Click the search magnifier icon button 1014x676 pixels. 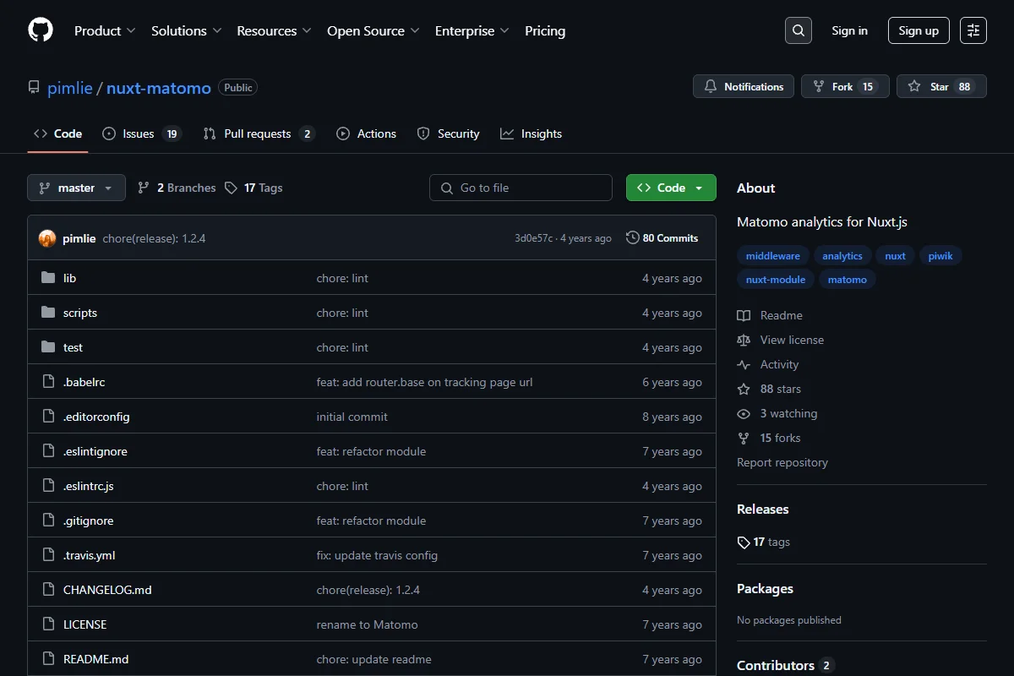[799, 30]
